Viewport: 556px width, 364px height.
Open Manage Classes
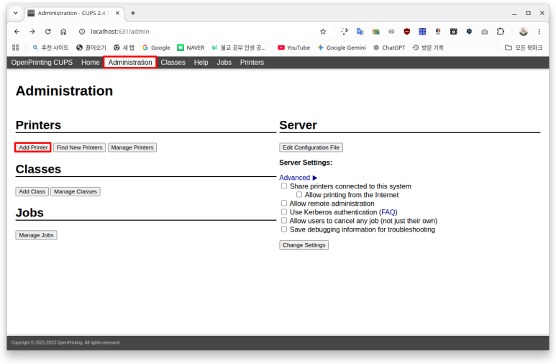tap(76, 191)
